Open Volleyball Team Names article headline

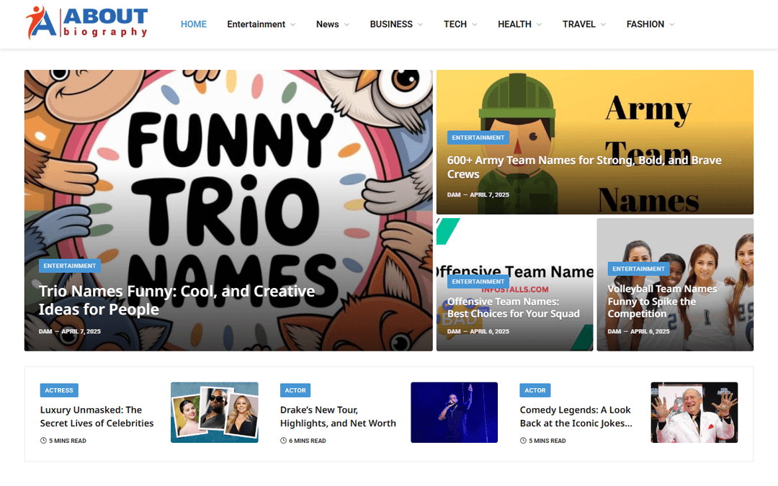(x=662, y=301)
